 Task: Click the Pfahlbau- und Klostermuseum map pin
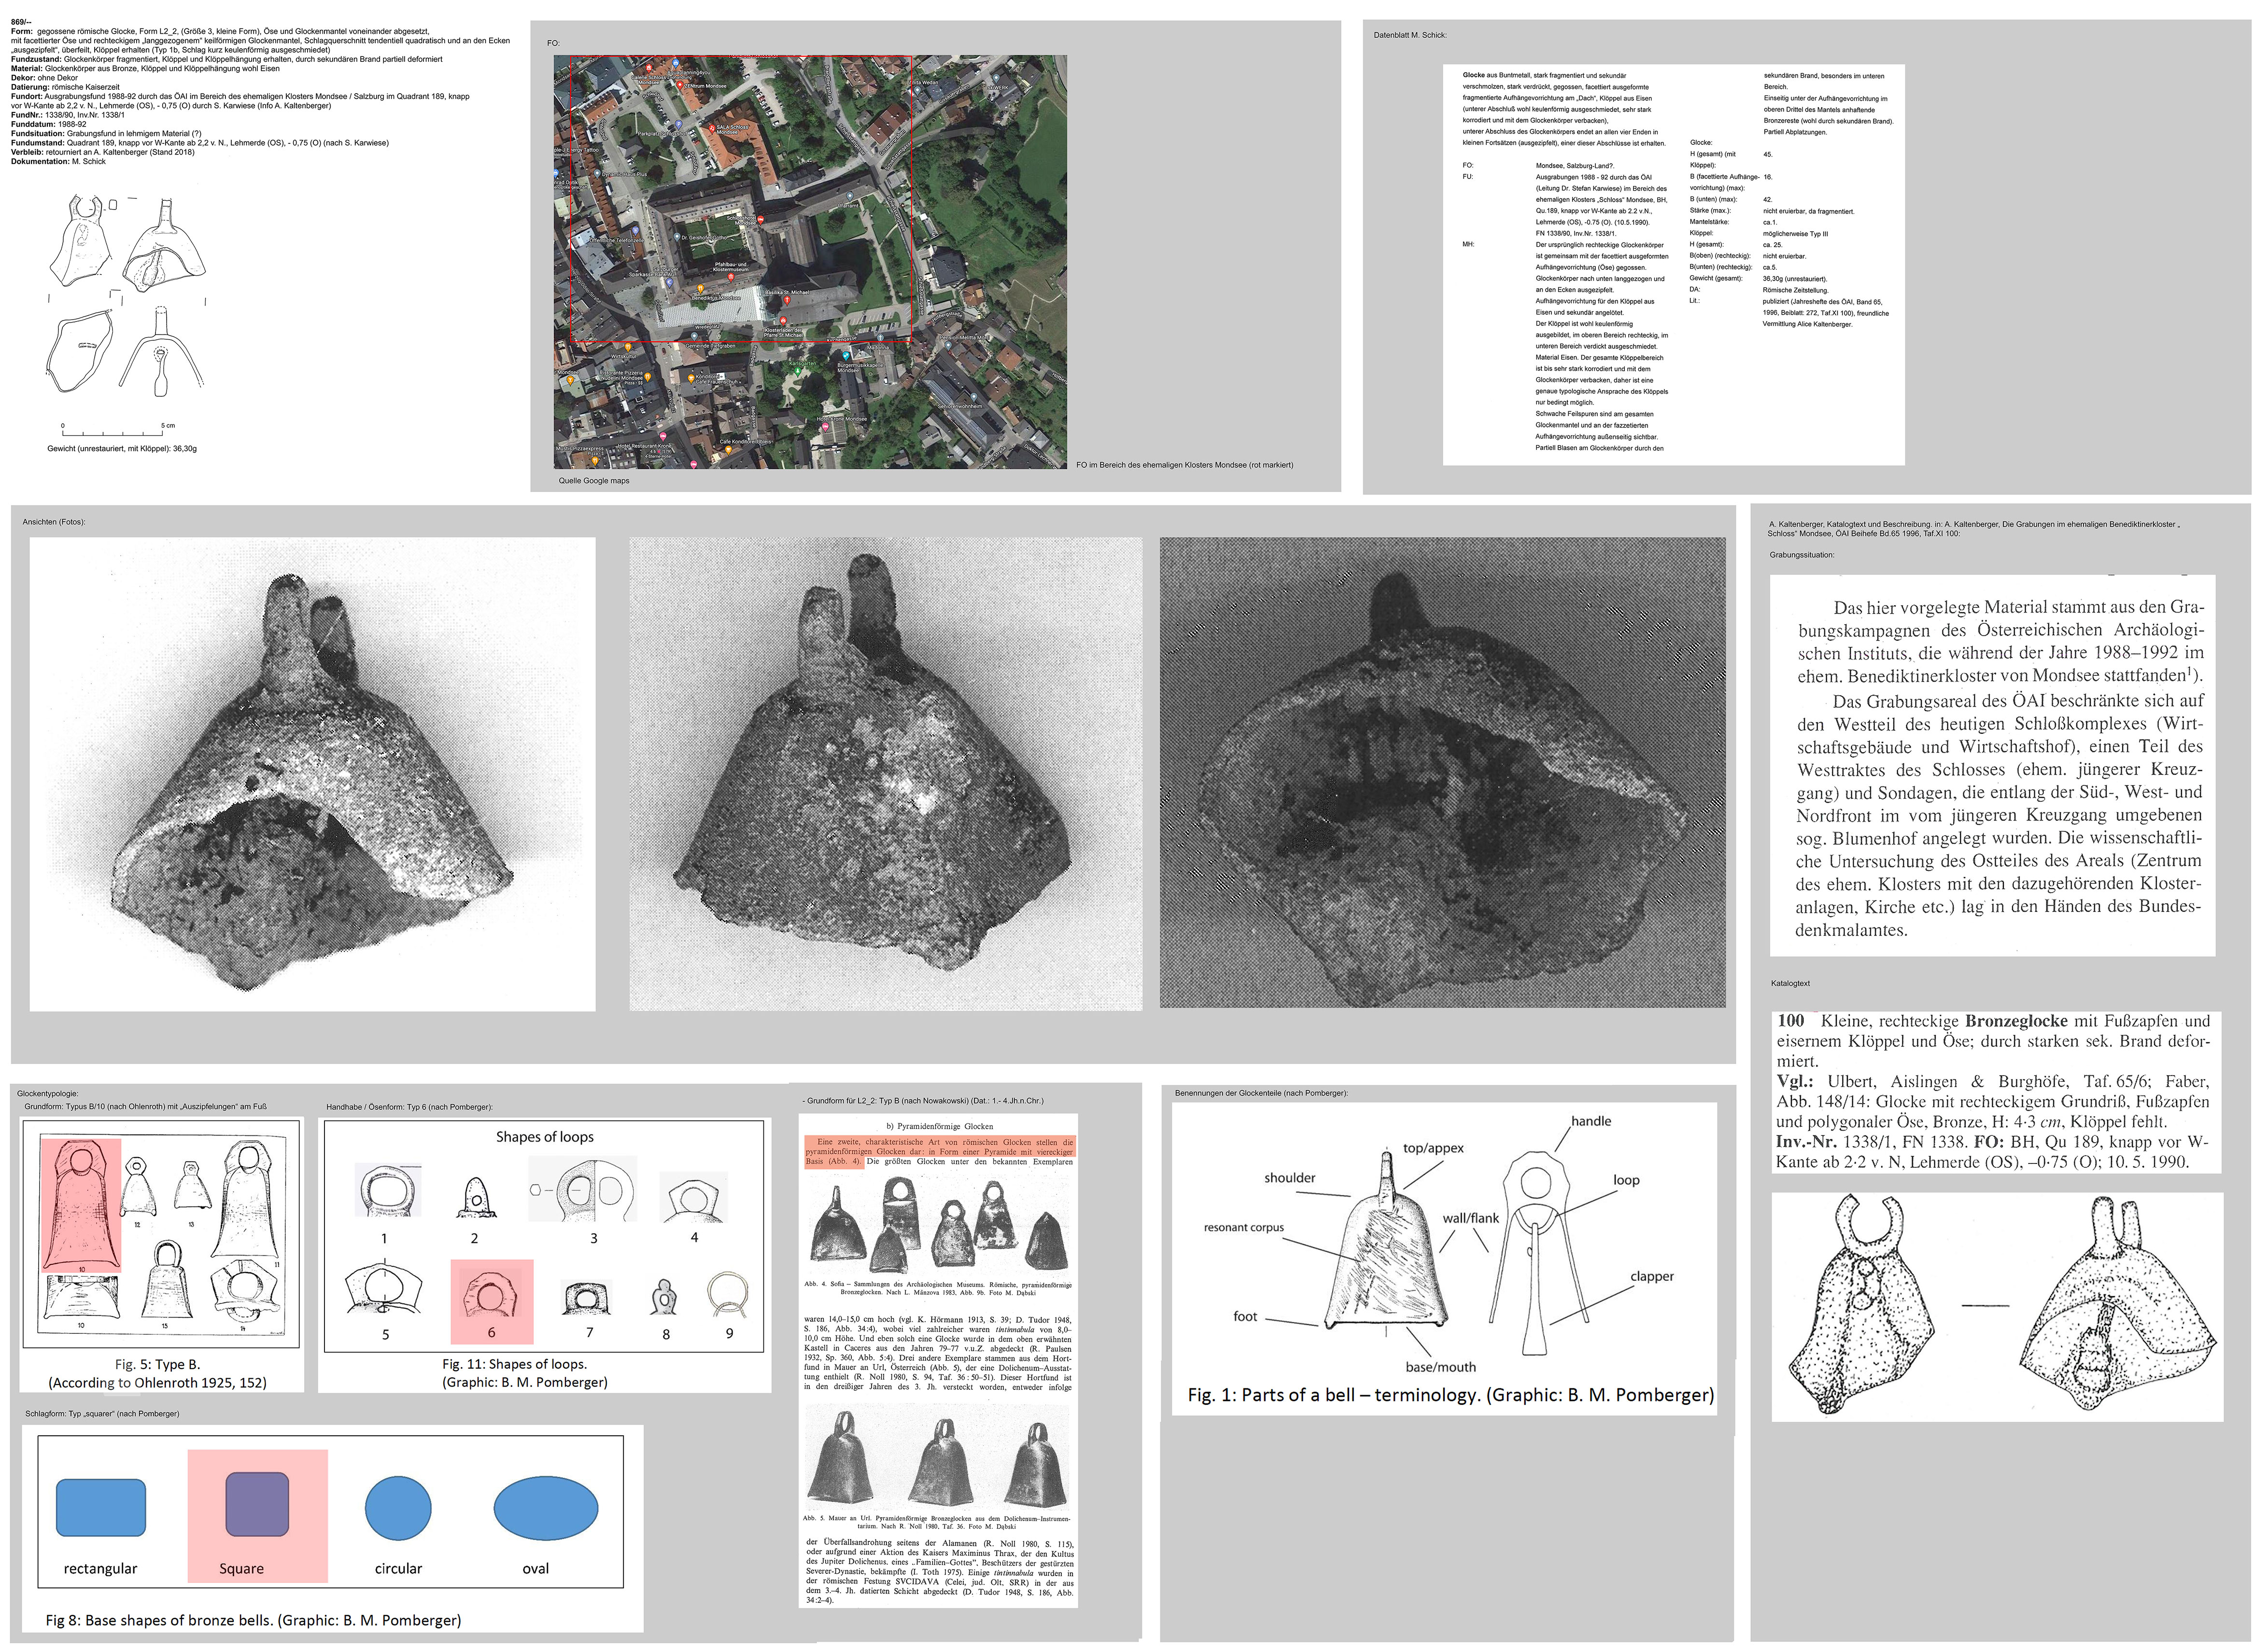[731, 277]
